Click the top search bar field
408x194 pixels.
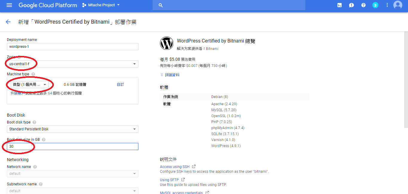click(x=229, y=5)
